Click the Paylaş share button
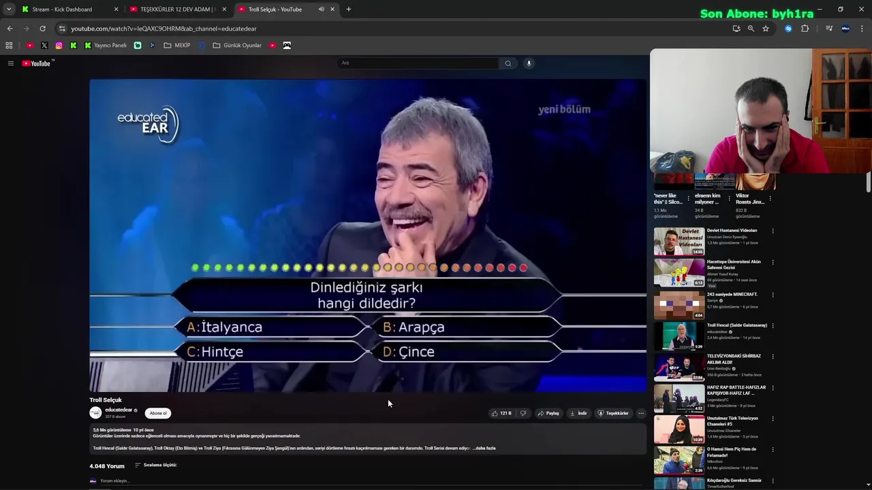 click(x=548, y=413)
